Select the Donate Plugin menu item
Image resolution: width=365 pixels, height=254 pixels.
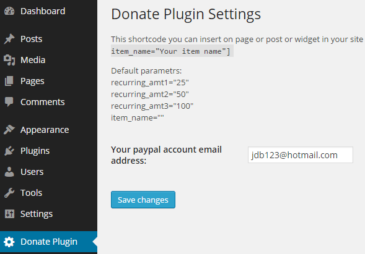pos(49,242)
